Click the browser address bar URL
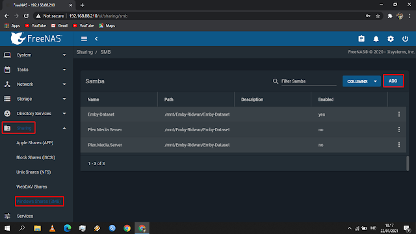 (x=98, y=16)
